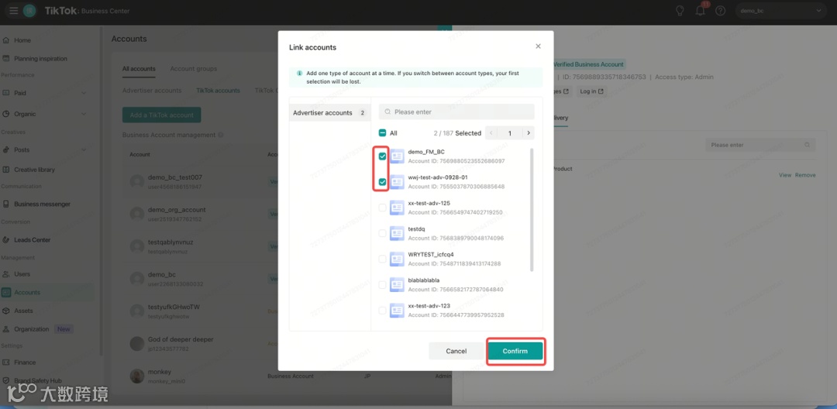Click the Home house icon
Screen dimensions: 837x409
(x=6, y=40)
